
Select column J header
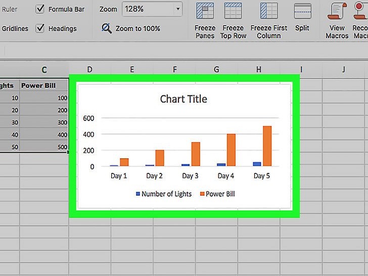click(x=343, y=69)
